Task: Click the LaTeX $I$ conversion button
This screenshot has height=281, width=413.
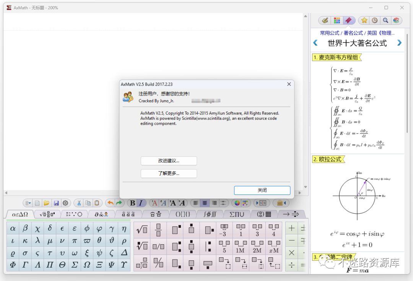Action: pyautogui.click(x=261, y=203)
